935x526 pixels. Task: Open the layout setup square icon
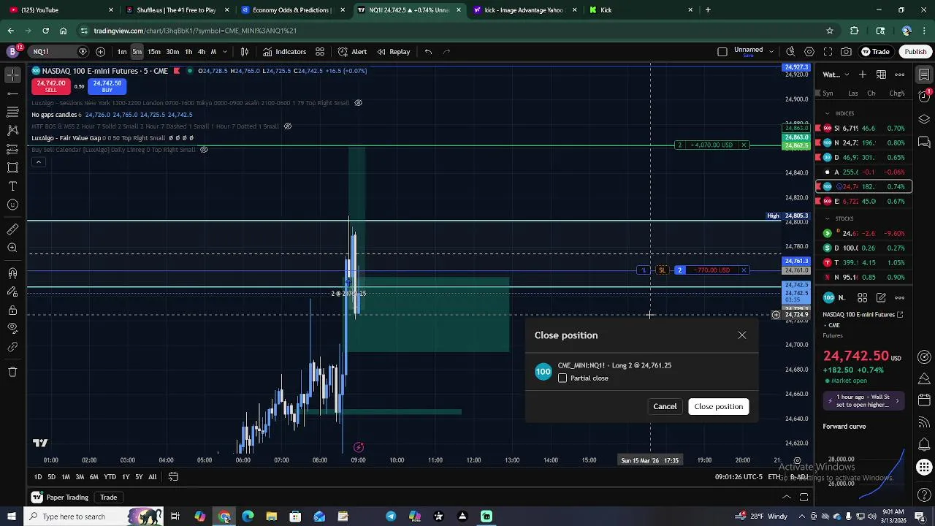[x=722, y=52]
